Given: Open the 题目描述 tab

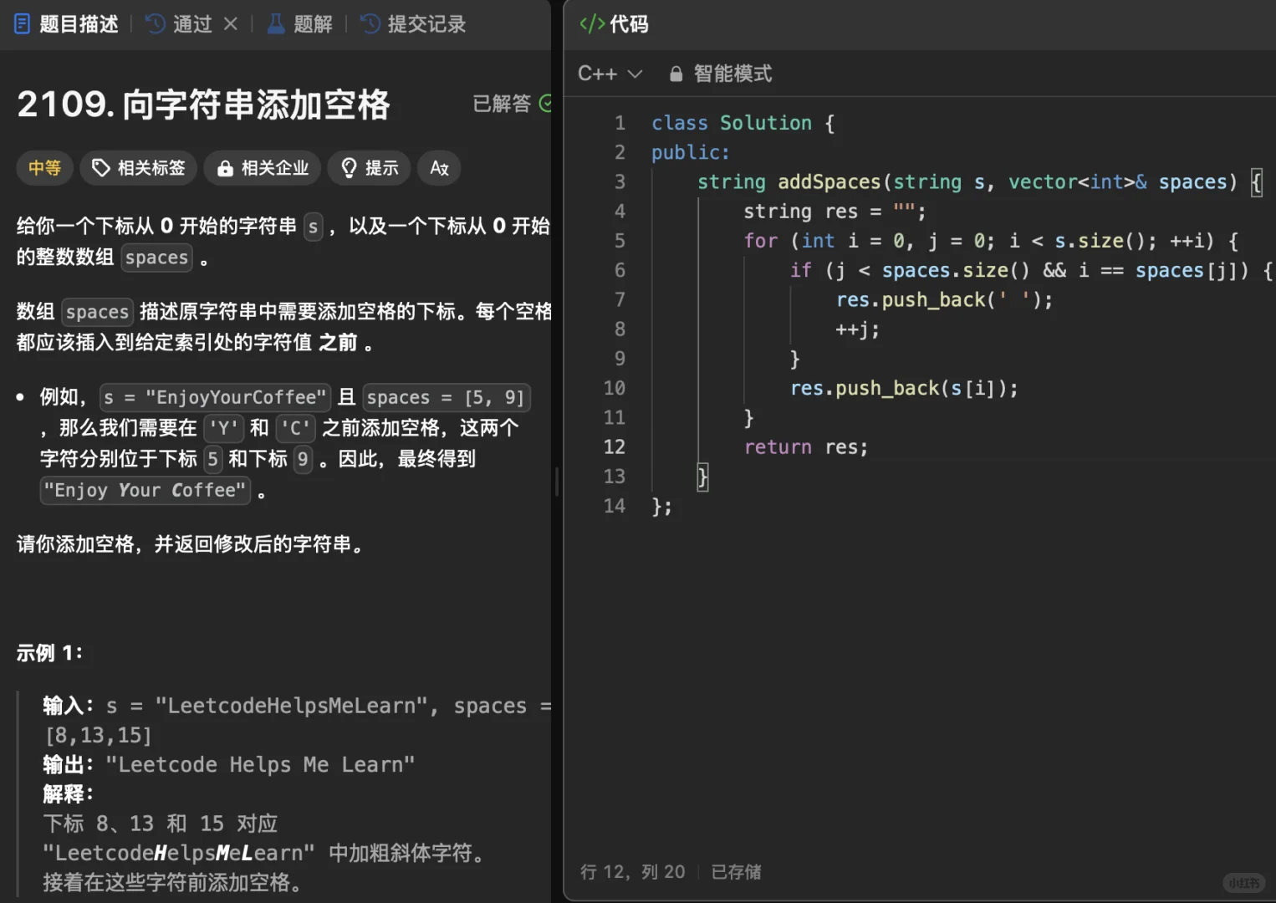Looking at the screenshot, I should (67, 24).
